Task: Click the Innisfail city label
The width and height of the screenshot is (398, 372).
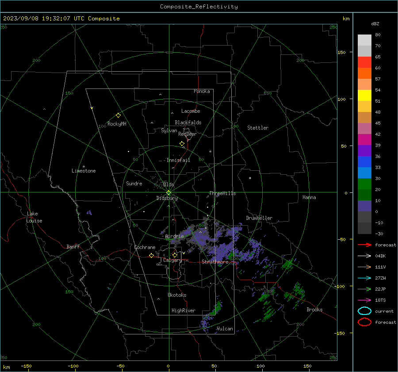Action: [178, 160]
